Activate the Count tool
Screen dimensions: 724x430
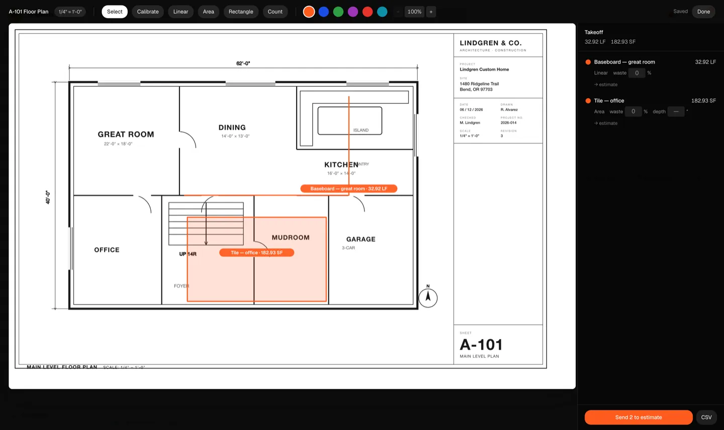tap(275, 12)
